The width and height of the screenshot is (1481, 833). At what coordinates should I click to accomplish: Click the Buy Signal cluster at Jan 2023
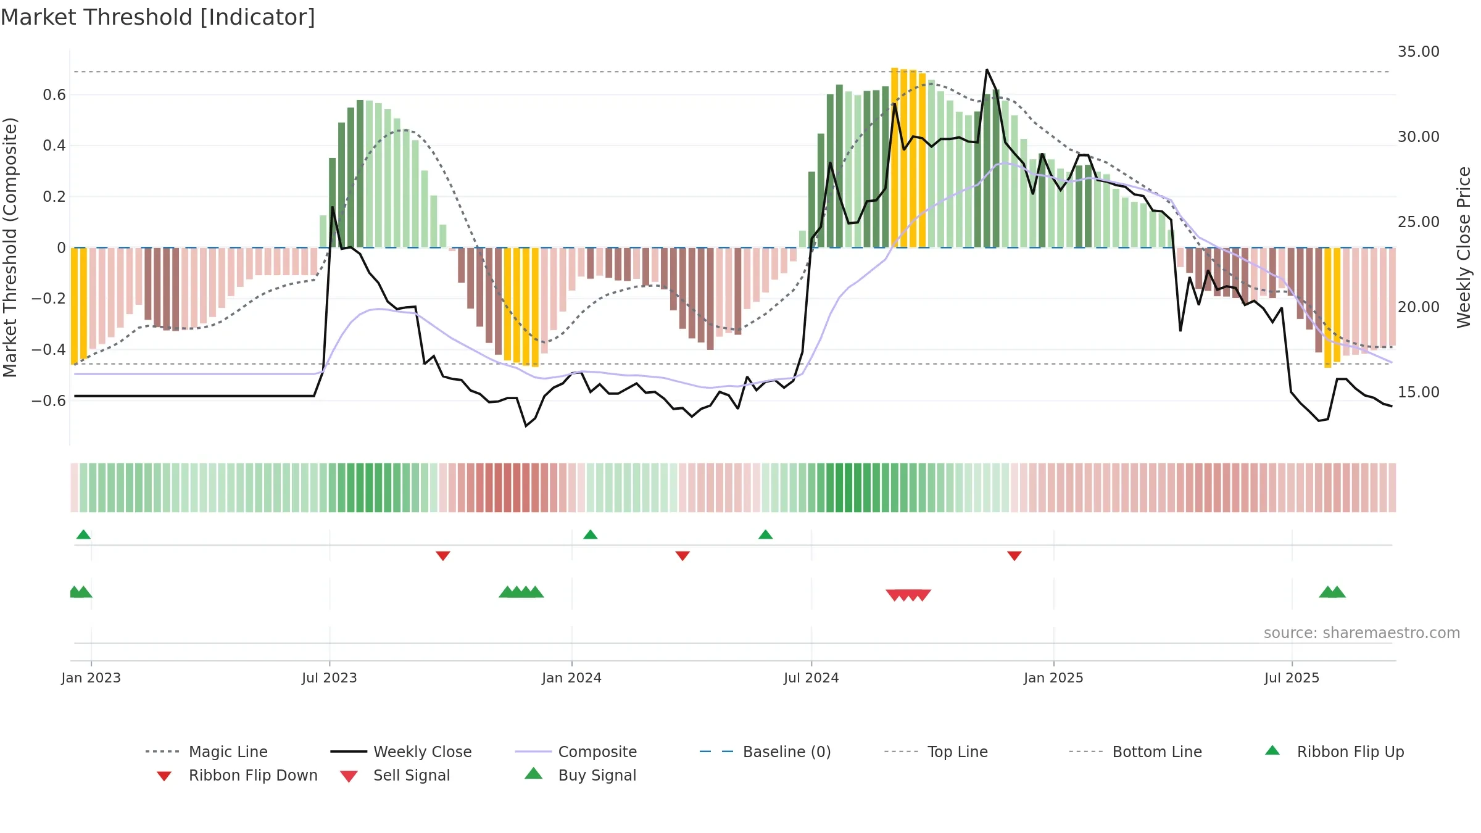click(x=81, y=592)
